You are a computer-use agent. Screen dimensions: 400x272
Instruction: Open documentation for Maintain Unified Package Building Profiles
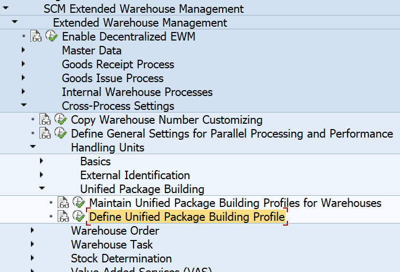click(x=64, y=203)
